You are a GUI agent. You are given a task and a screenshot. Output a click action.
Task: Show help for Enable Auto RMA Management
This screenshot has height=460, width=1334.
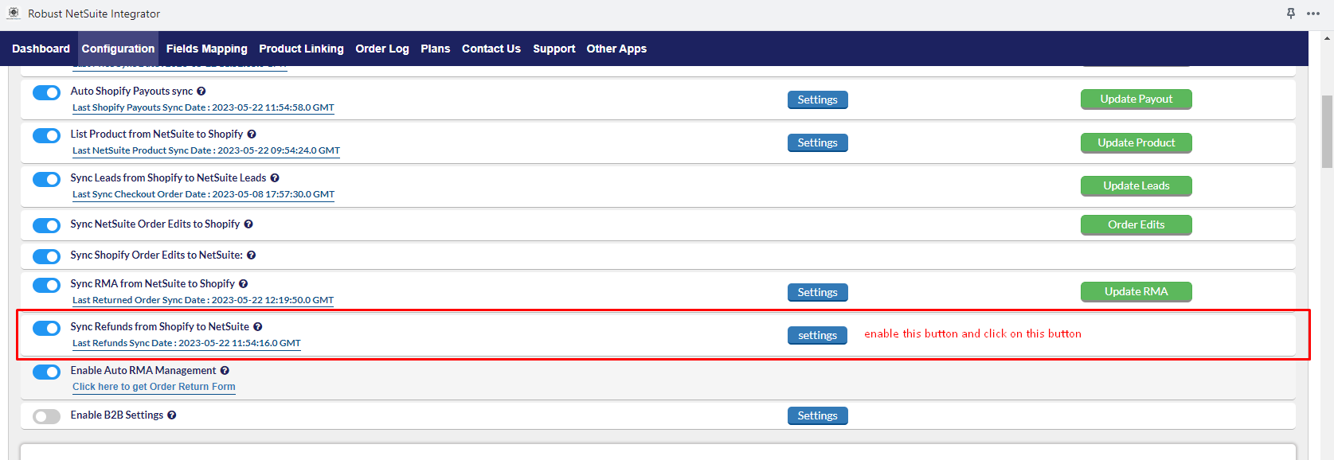(x=225, y=371)
